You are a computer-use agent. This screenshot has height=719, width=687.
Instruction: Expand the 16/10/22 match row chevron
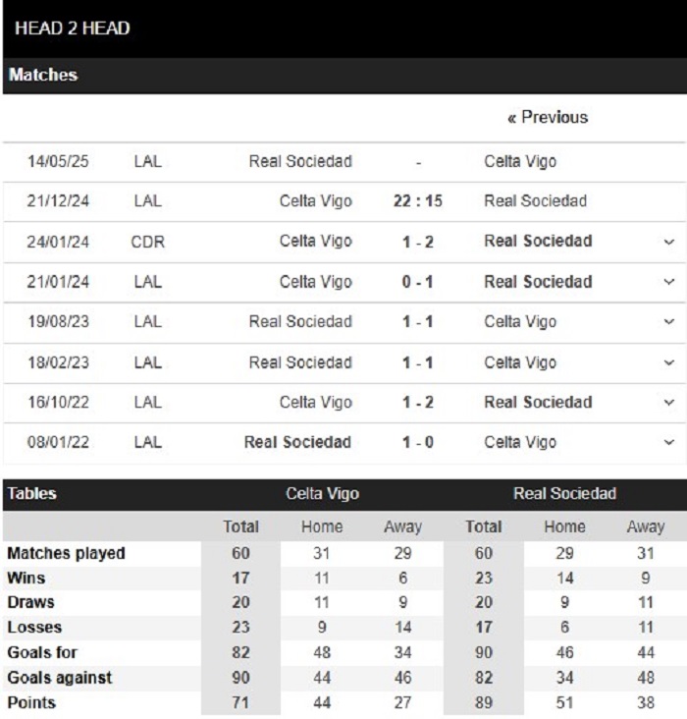coord(668,403)
